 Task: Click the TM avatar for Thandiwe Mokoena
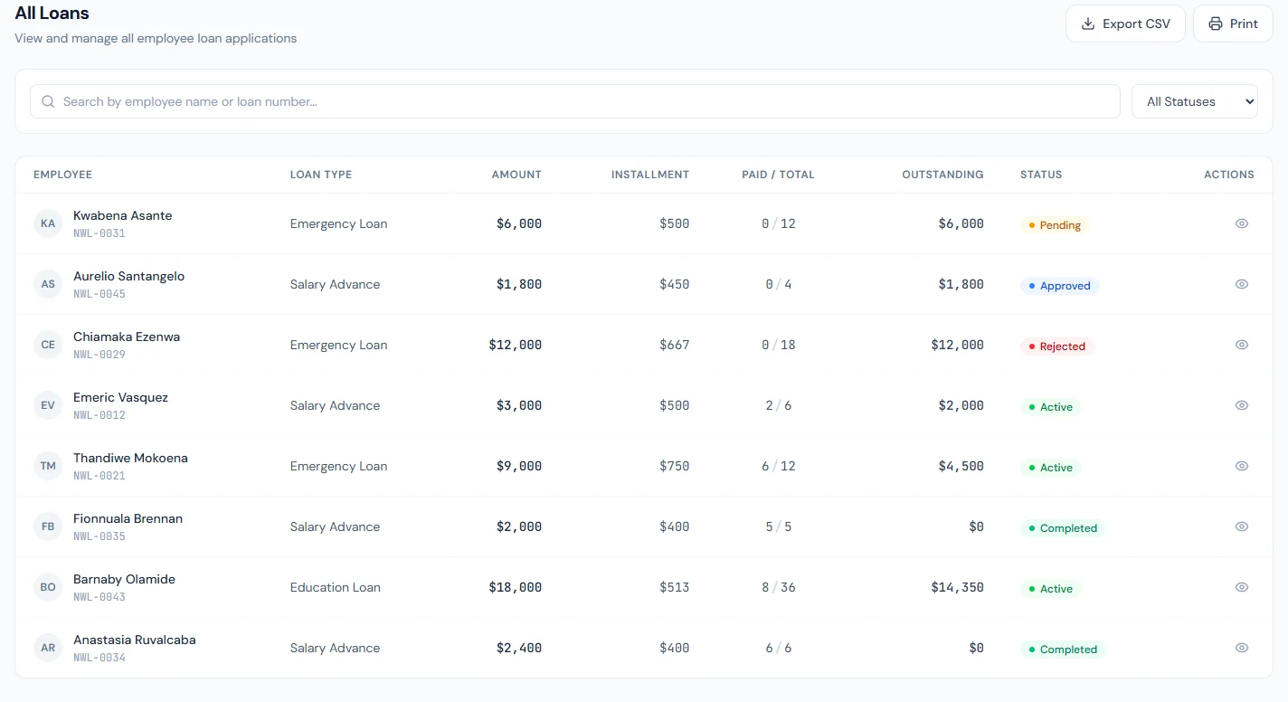tap(48, 466)
